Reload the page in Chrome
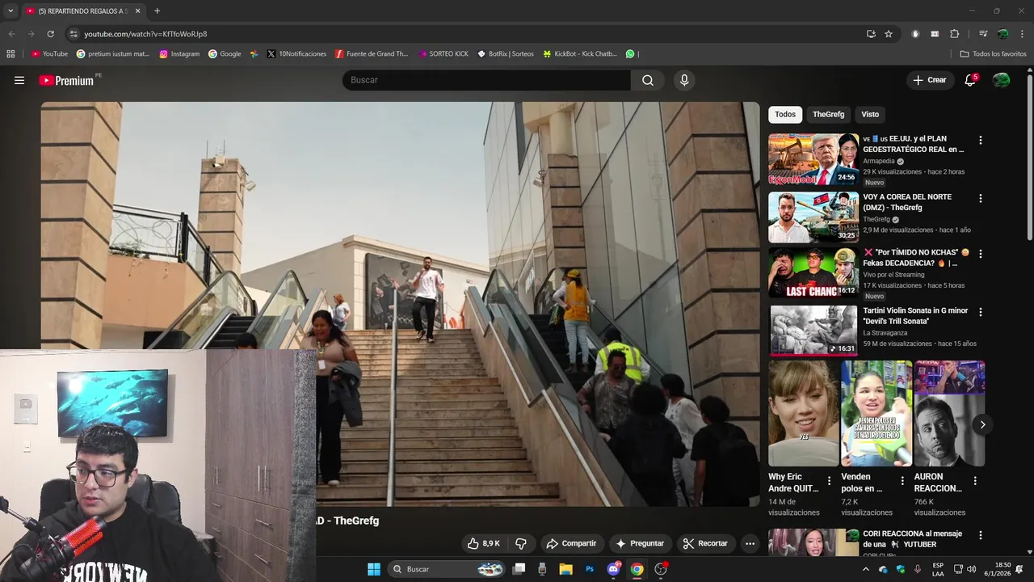 click(x=50, y=34)
